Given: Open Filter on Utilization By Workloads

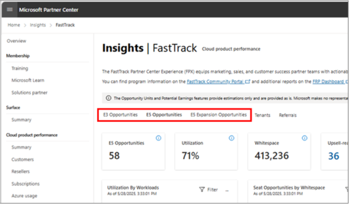Looking at the screenshot, I should click(208, 190).
